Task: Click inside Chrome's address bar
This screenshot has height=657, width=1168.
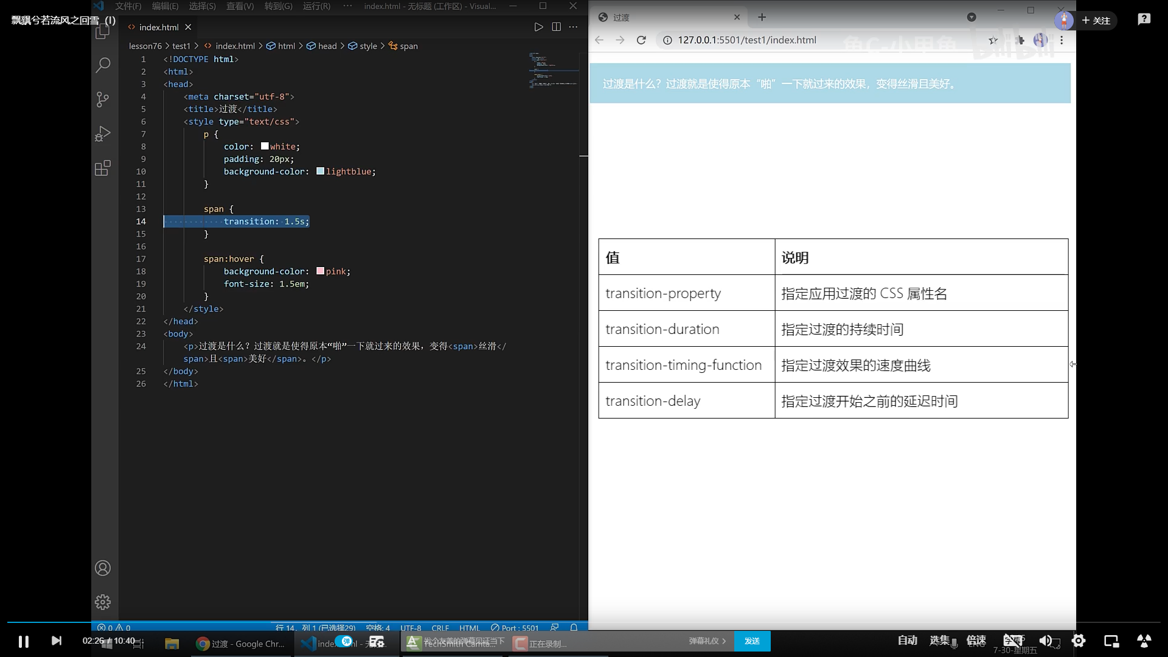Action: (x=791, y=40)
